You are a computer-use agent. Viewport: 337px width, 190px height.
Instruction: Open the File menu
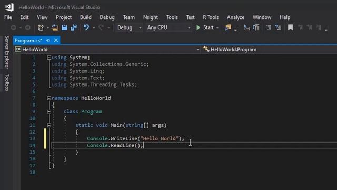tap(8, 17)
